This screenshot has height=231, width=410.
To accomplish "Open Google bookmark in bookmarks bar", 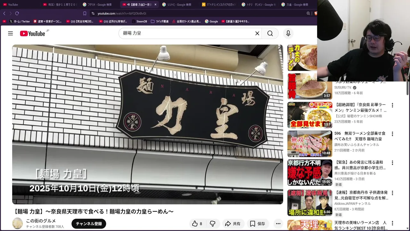I will (211, 21).
